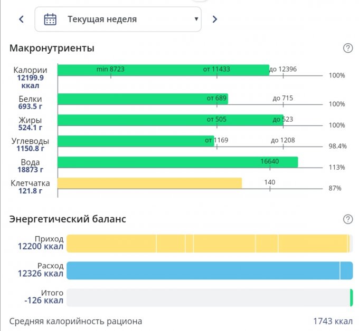359x331 pixels.
Task: Open help for Энергетический баланс section
Action: [x=347, y=219]
